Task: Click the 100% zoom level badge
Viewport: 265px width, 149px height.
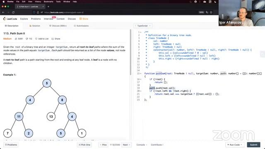Action: [201, 12]
